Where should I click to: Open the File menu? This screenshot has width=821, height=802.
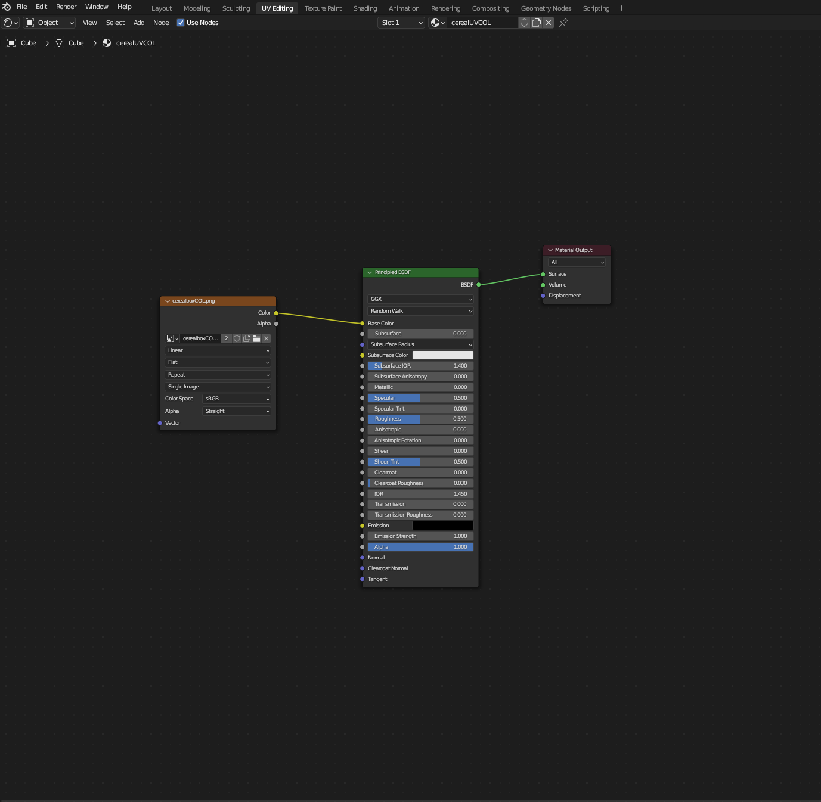pos(22,7)
